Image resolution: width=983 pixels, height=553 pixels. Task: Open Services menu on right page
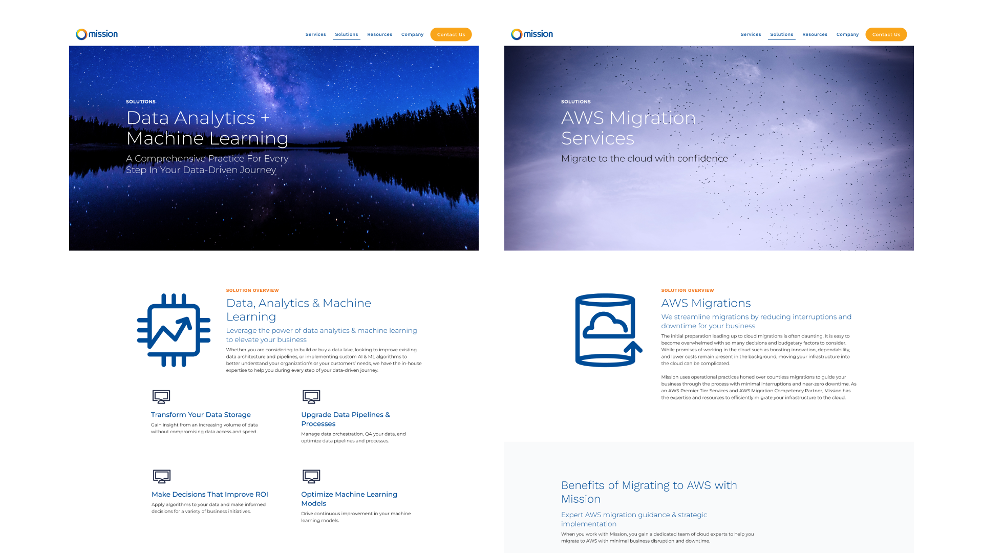coord(751,35)
